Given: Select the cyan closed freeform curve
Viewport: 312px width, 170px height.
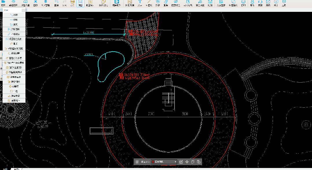Looking at the screenshot, I should 111,66.
